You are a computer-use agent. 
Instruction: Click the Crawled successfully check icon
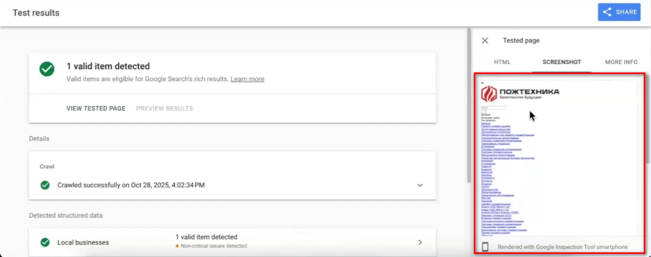click(x=45, y=185)
